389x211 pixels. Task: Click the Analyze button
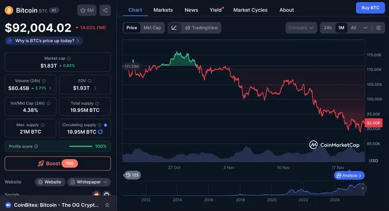click(x=349, y=175)
